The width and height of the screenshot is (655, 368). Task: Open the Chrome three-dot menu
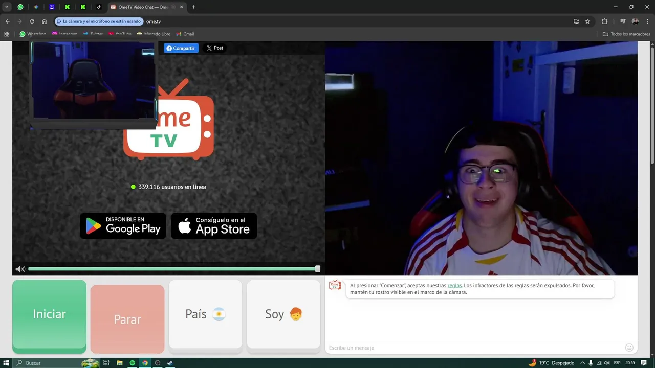[x=647, y=21]
